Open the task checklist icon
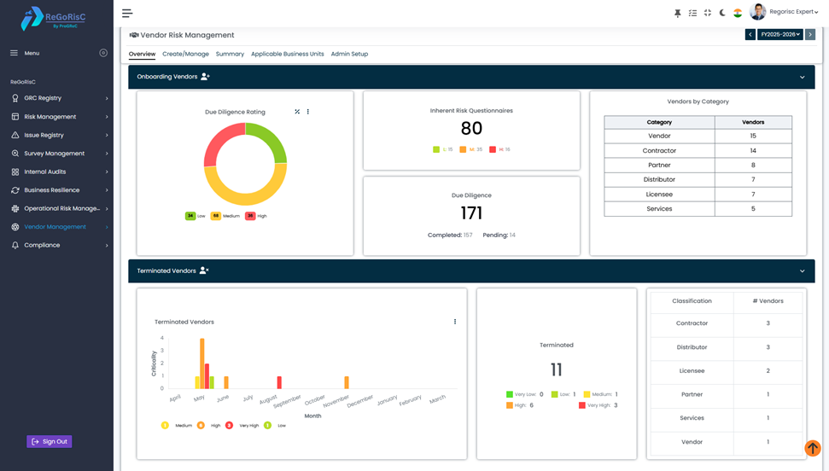This screenshot has height=471, width=829. tap(692, 13)
